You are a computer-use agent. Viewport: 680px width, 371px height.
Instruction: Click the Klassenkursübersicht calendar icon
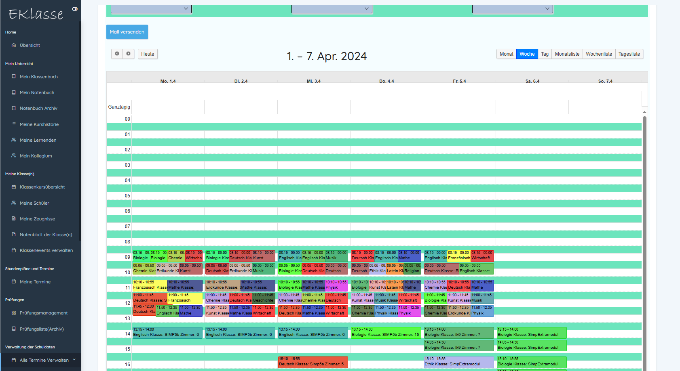[14, 187]
